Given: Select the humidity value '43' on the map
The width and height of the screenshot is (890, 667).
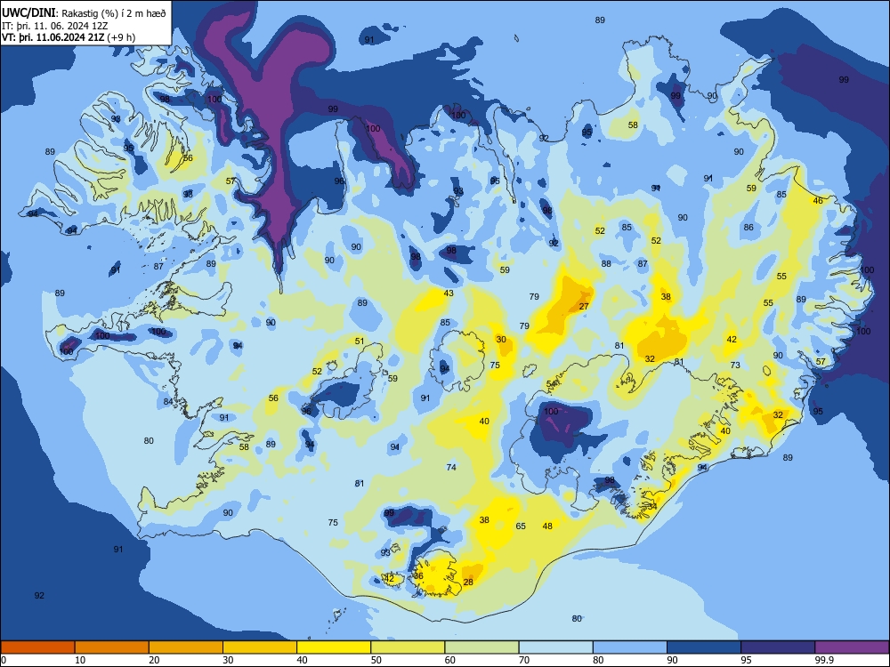Looking at the screenshot, I should [449, 293].
